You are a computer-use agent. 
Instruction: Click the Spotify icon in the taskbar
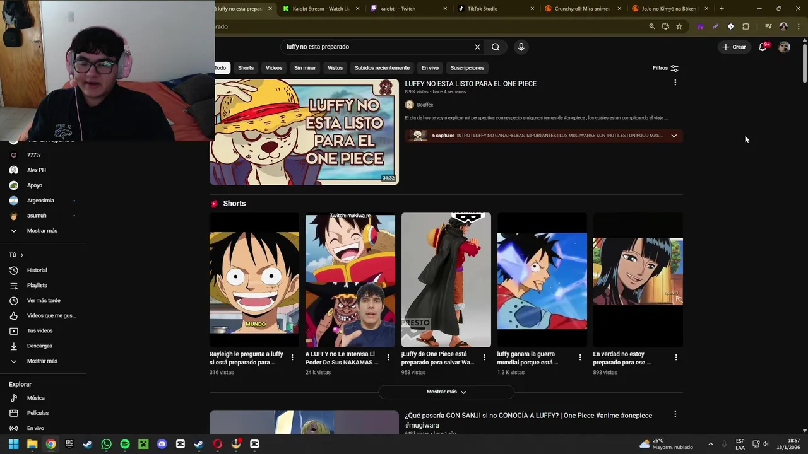coord(125,444)
